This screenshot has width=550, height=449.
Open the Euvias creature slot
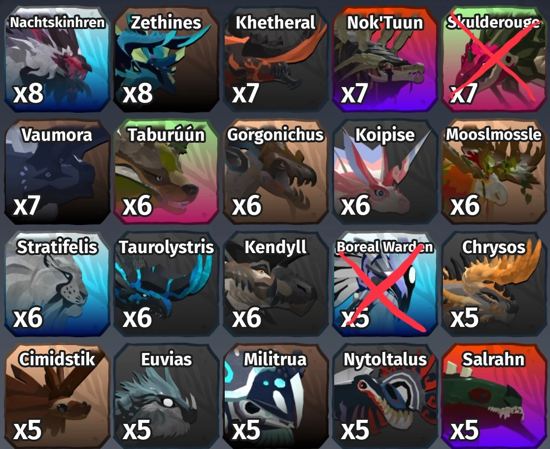(x=167, y=396)
